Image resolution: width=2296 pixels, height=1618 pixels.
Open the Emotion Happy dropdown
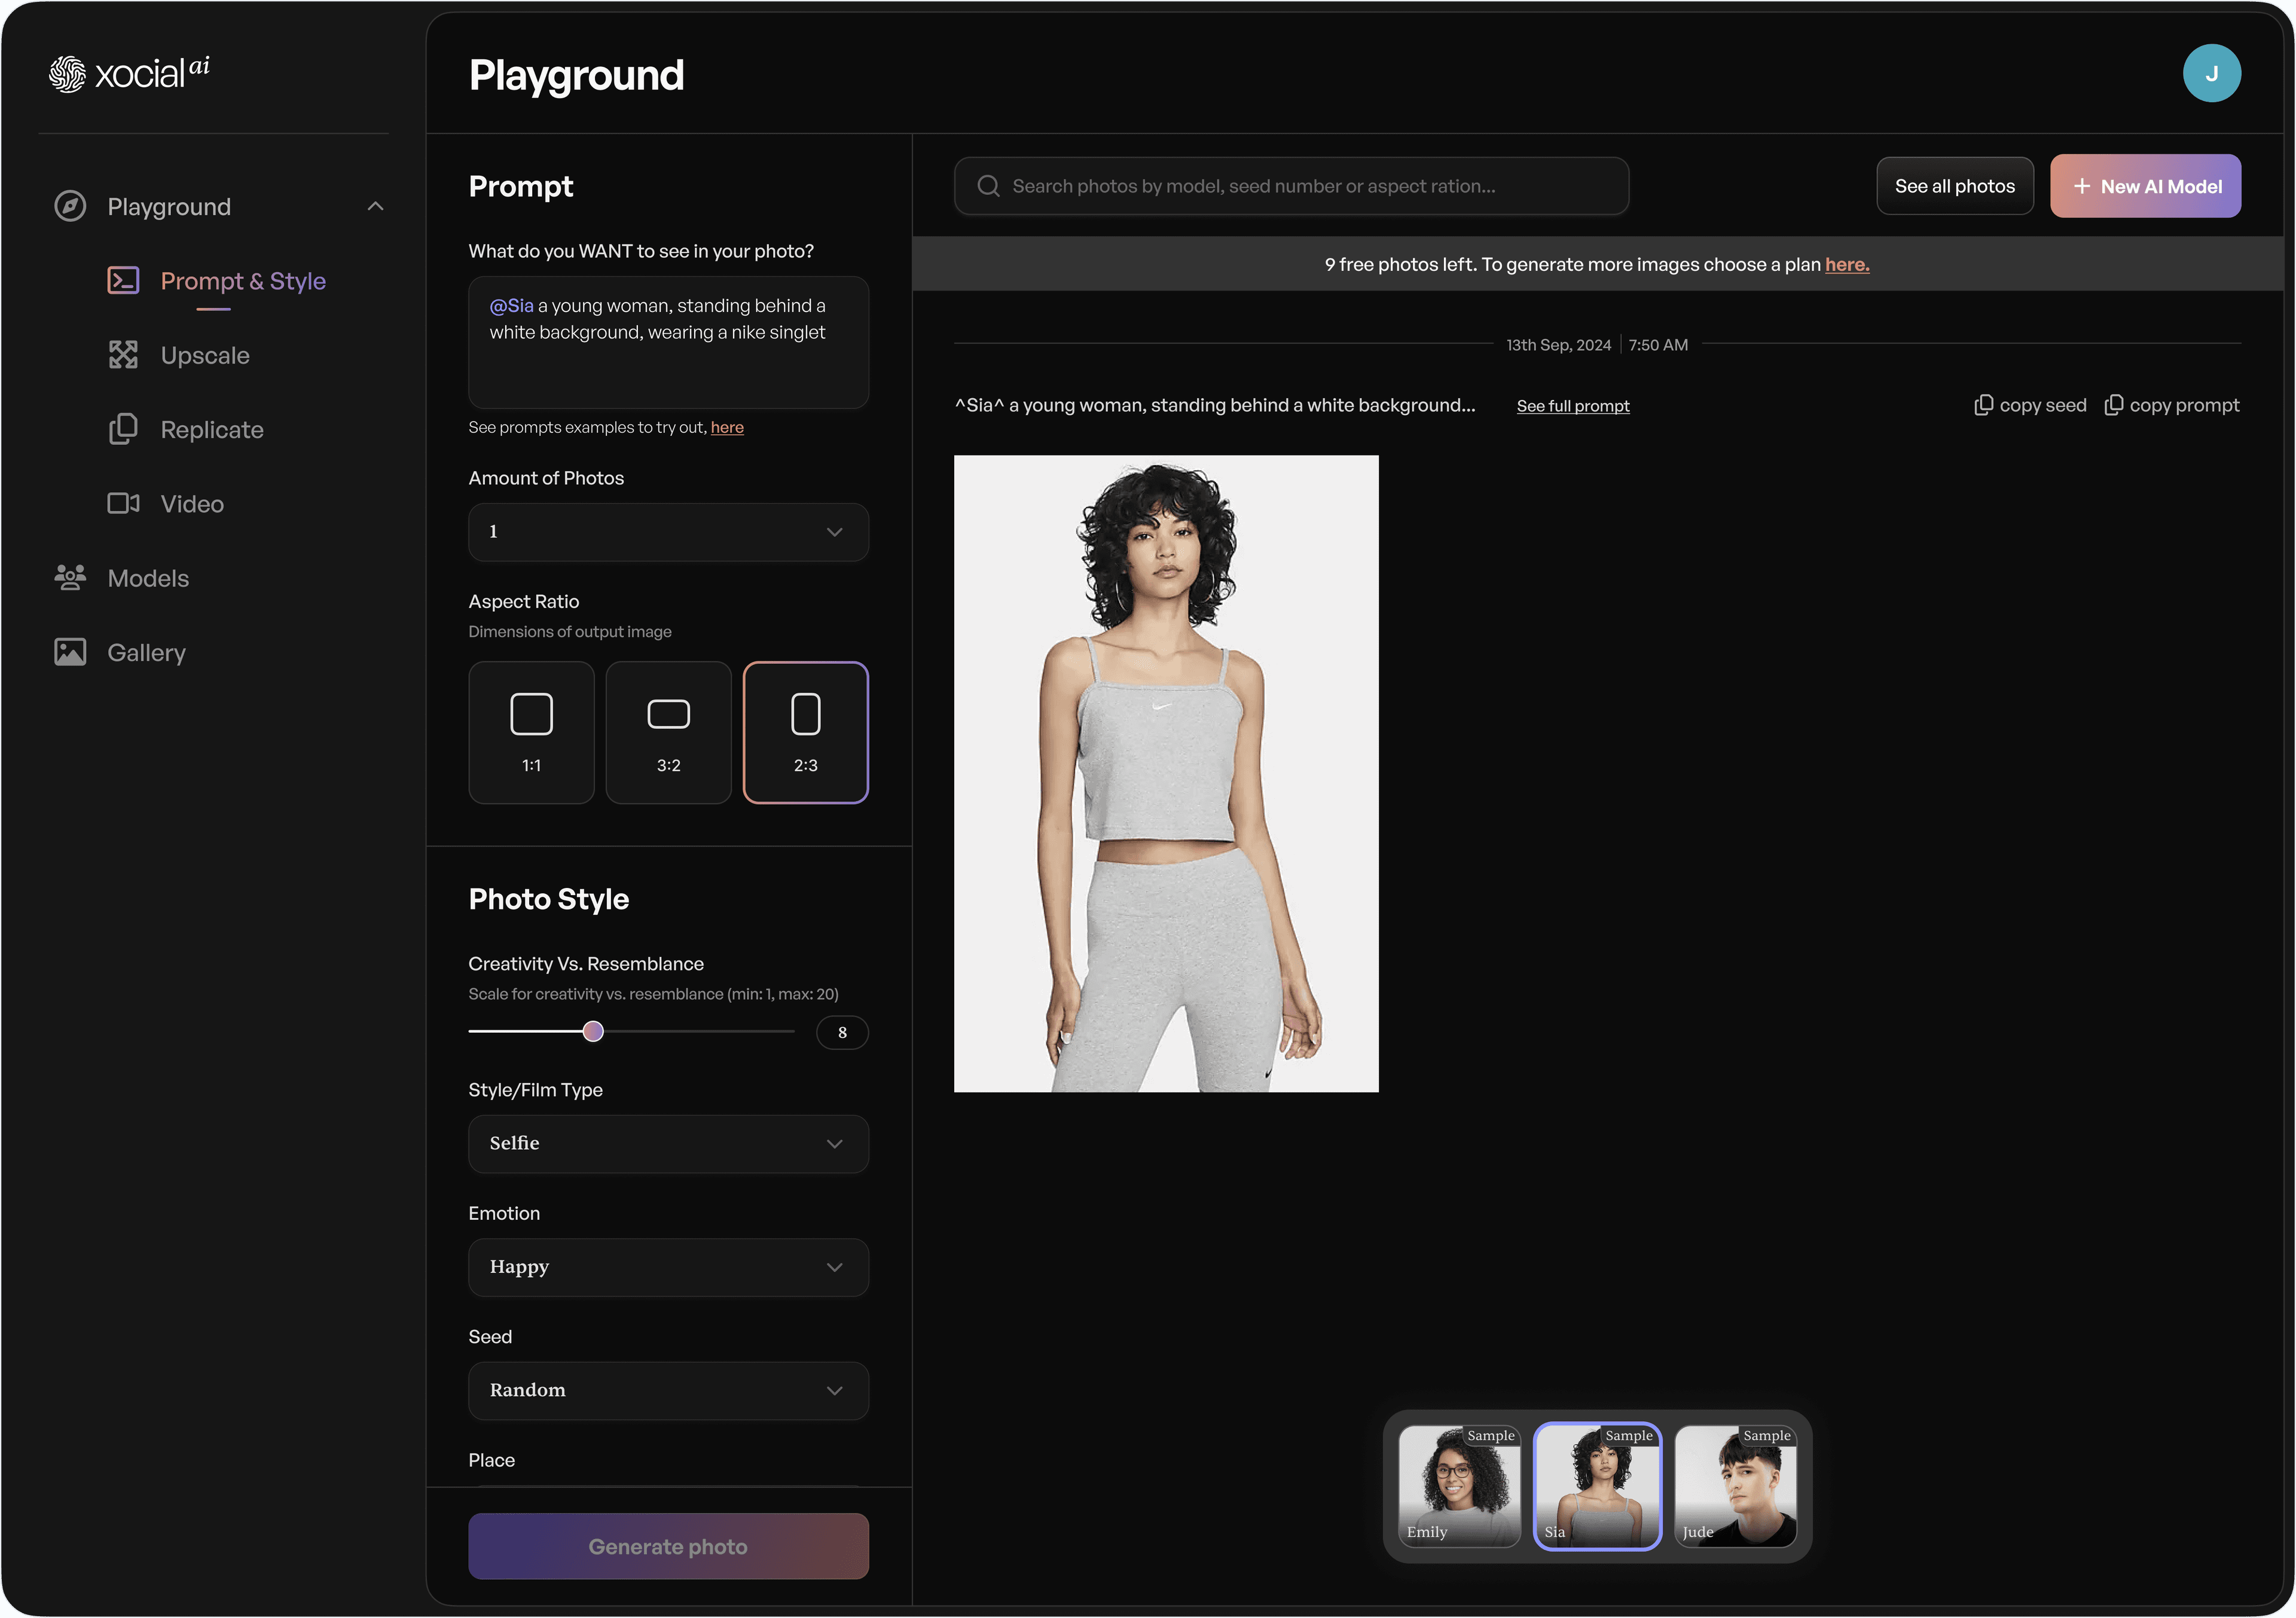[668, 1267]
